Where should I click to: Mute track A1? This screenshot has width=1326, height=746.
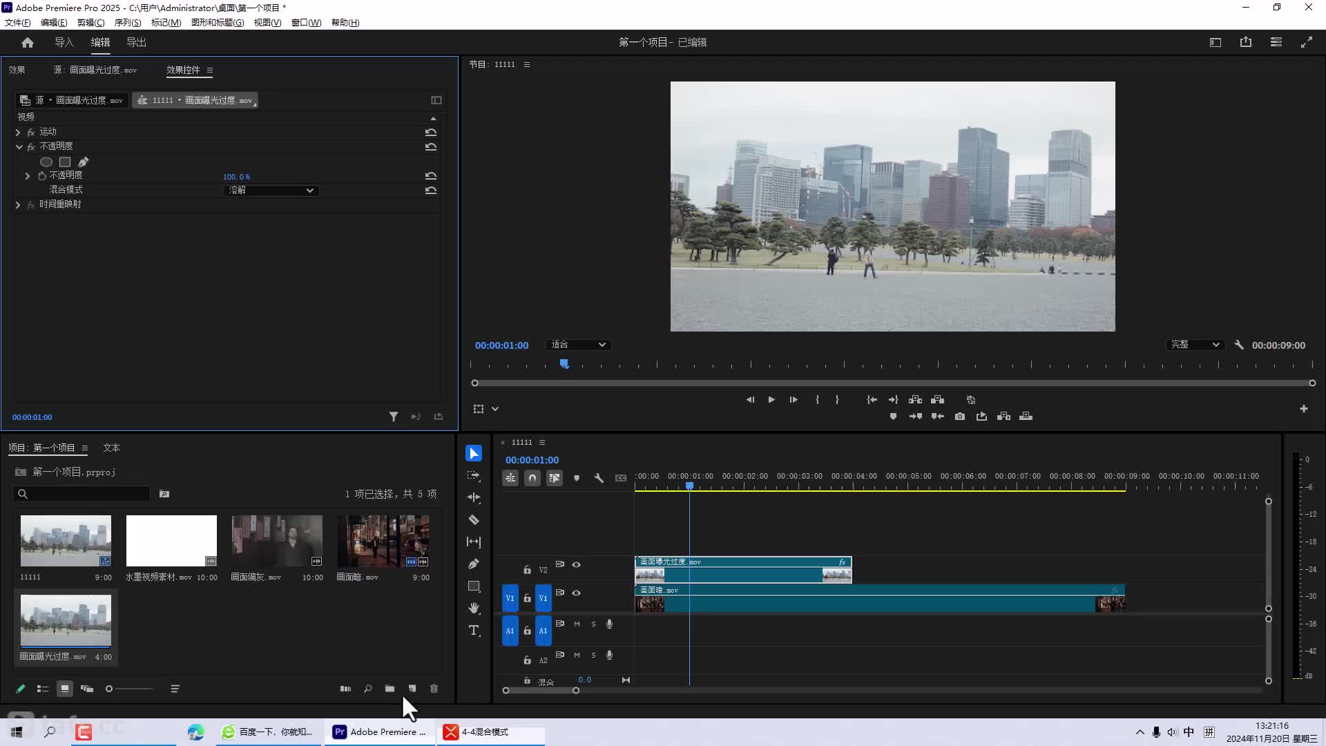[577, 624]
